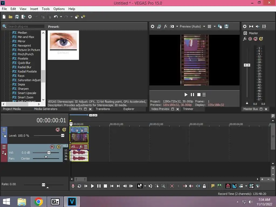Image resolution: width=276 pixels, height=207 pixels.
Task: Save preview snapshot to file
Action: [x=226, y=26]
